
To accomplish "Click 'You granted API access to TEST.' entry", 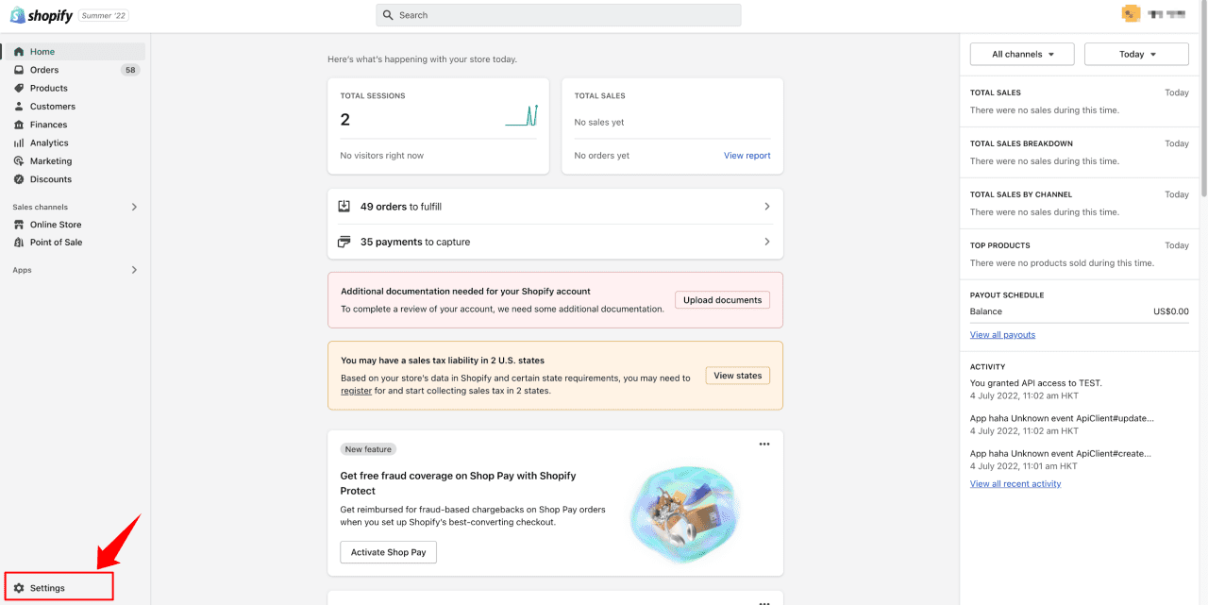I will click(1036, 383).
